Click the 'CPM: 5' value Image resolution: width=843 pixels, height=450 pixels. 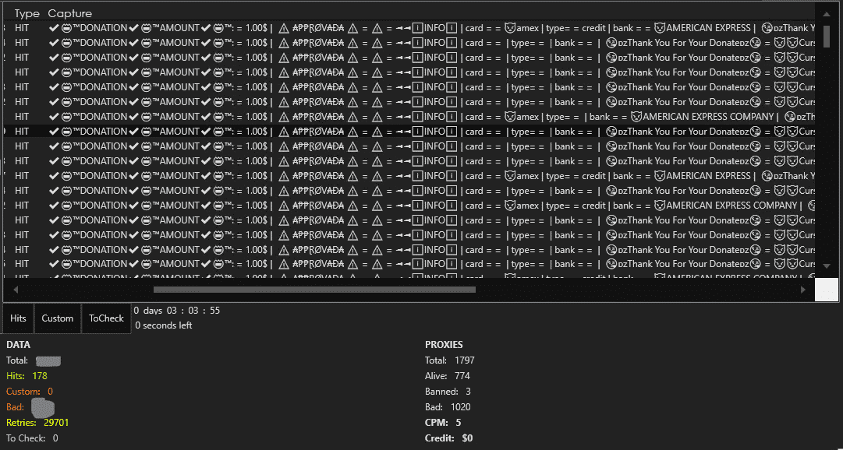pos(443,423)
